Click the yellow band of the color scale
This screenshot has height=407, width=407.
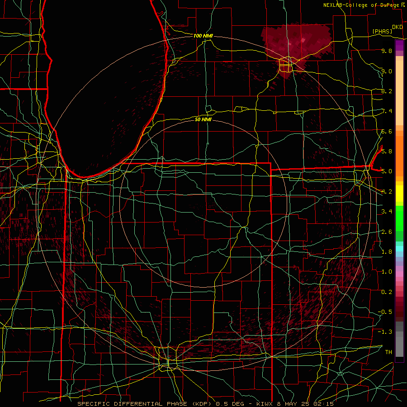click(x=399, y=194)
